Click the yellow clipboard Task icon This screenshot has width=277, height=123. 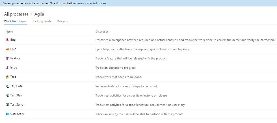(7, 77)
